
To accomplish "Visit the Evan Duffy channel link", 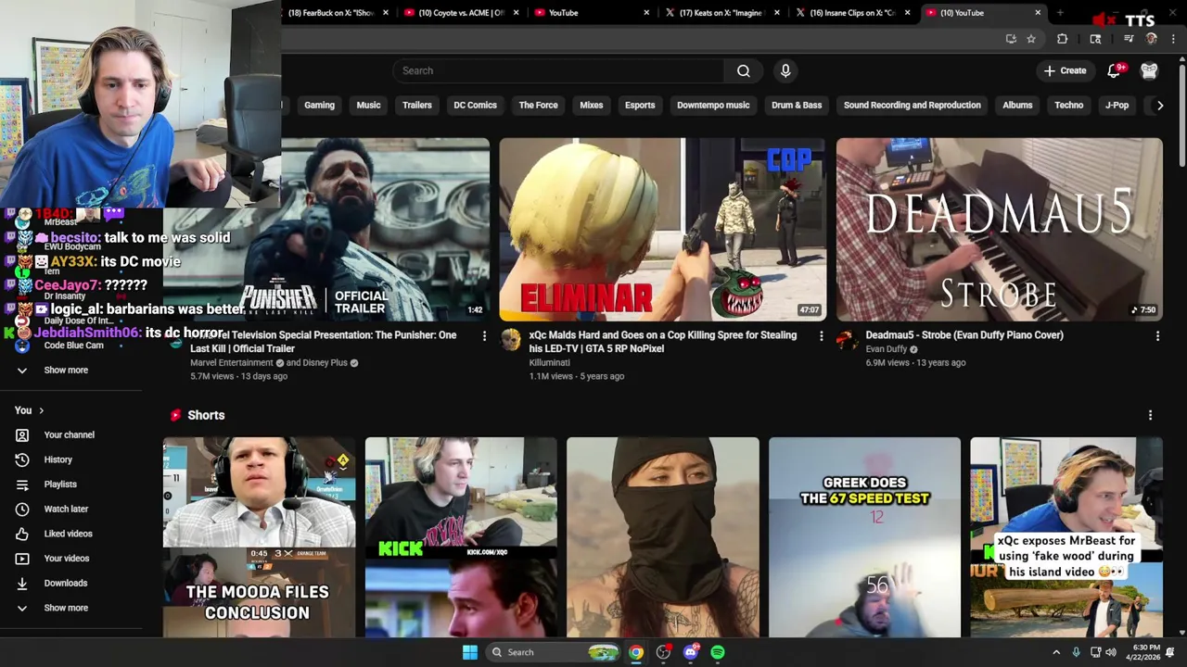I will pos(886,349).
